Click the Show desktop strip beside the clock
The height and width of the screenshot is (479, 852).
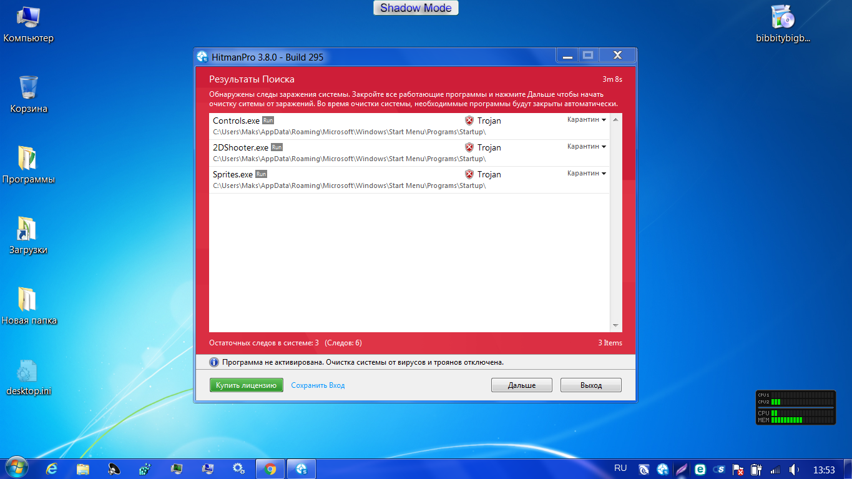(848, 469)
